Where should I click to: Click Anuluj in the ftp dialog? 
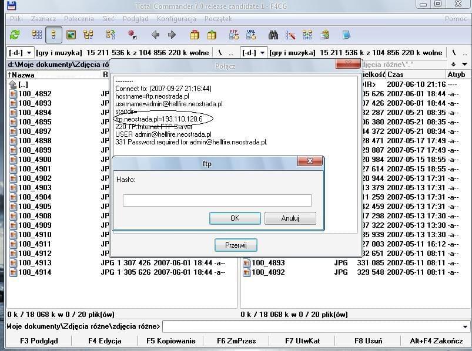[x=290, y=218]
